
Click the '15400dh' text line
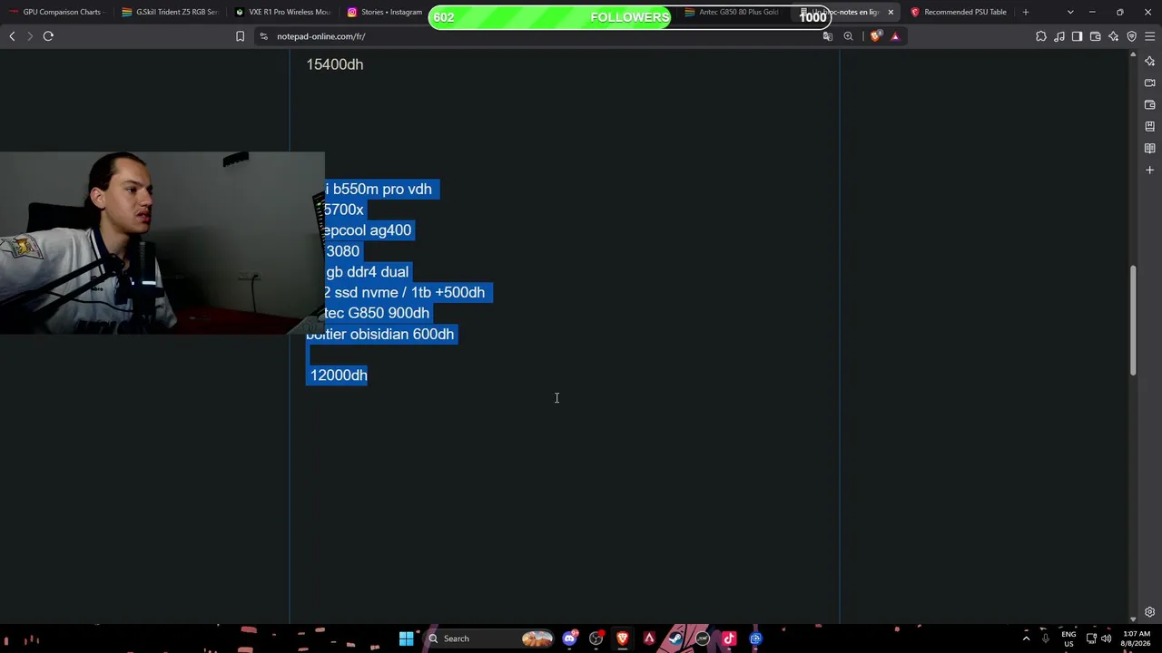click(335, 64)
